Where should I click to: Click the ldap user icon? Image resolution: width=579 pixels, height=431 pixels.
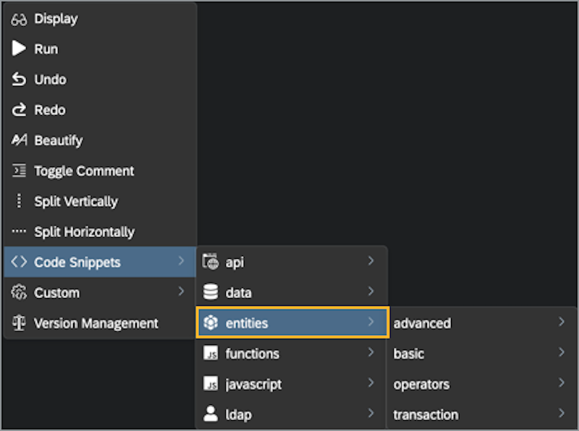(211, 414)
